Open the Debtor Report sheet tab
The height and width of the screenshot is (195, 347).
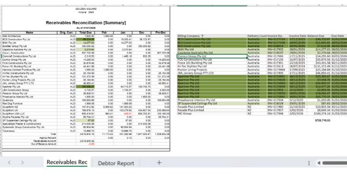point(116,163)
